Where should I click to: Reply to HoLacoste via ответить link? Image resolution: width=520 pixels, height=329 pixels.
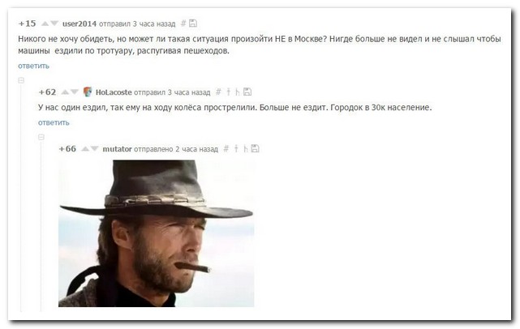54,122
